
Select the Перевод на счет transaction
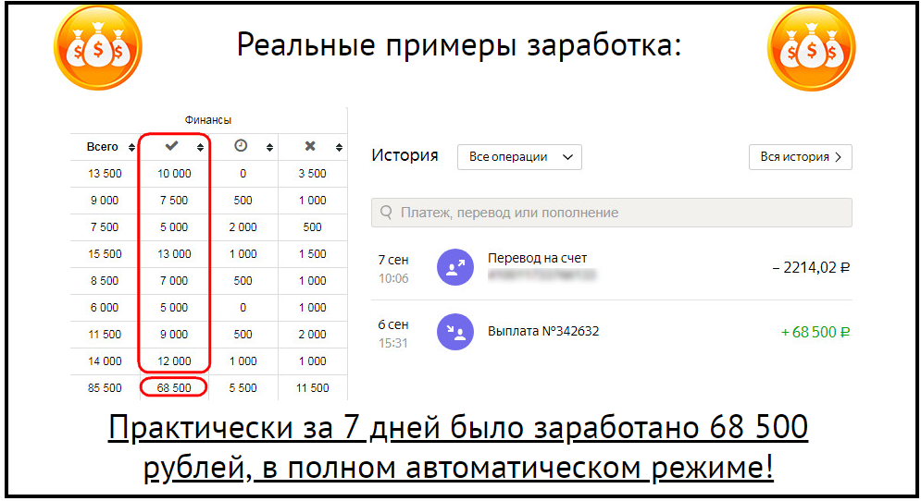pos(537,259)
